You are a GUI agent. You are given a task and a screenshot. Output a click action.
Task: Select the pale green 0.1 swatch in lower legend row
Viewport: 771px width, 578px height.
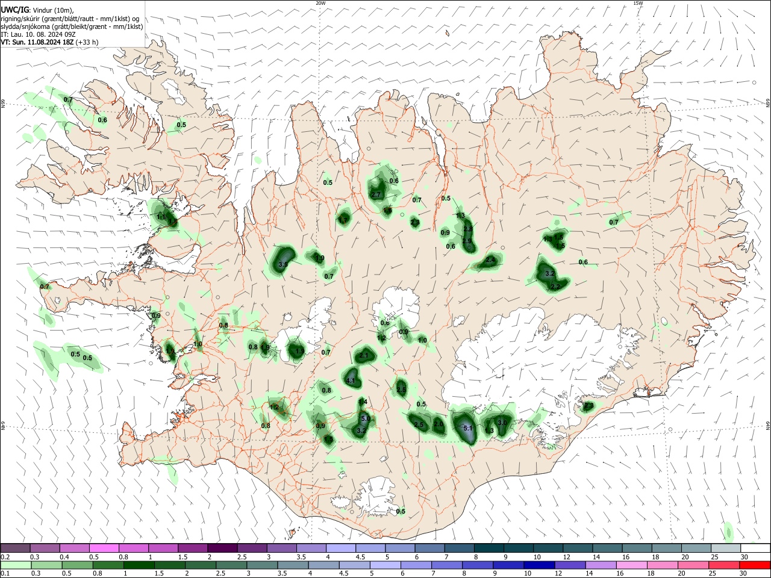pos(16,565)
